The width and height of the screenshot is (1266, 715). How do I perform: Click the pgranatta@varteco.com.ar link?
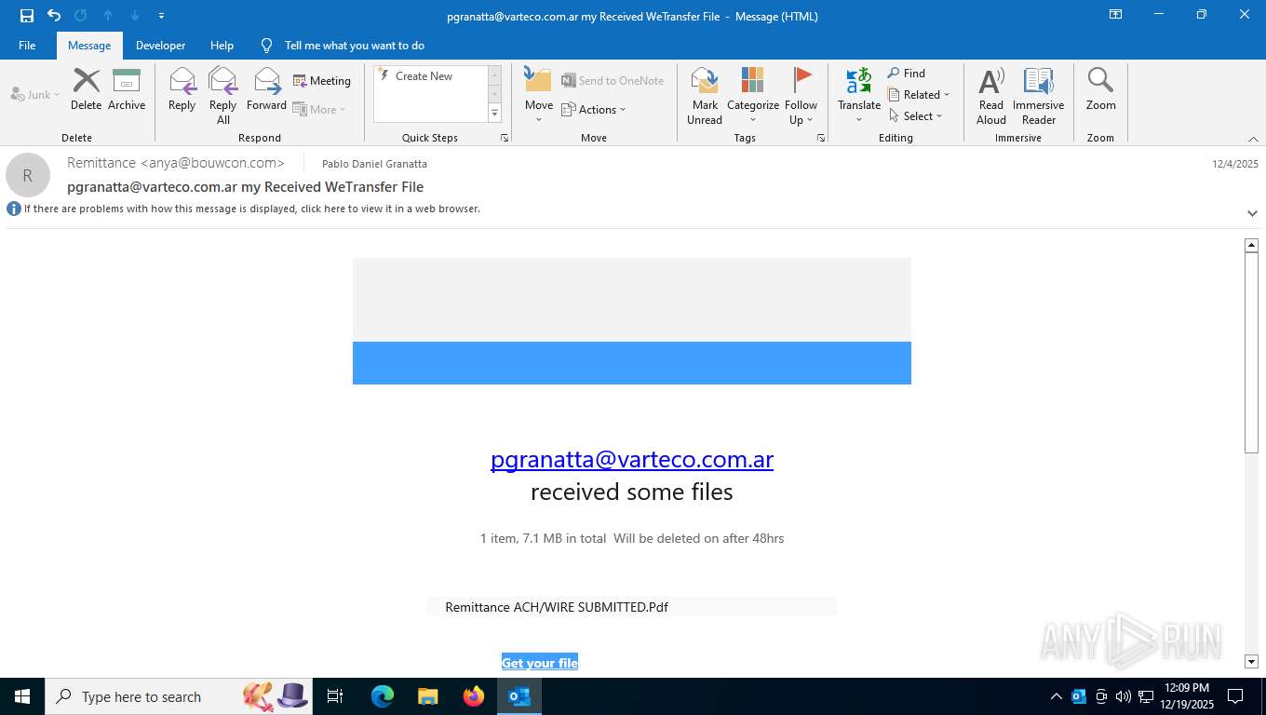[632, 459]
